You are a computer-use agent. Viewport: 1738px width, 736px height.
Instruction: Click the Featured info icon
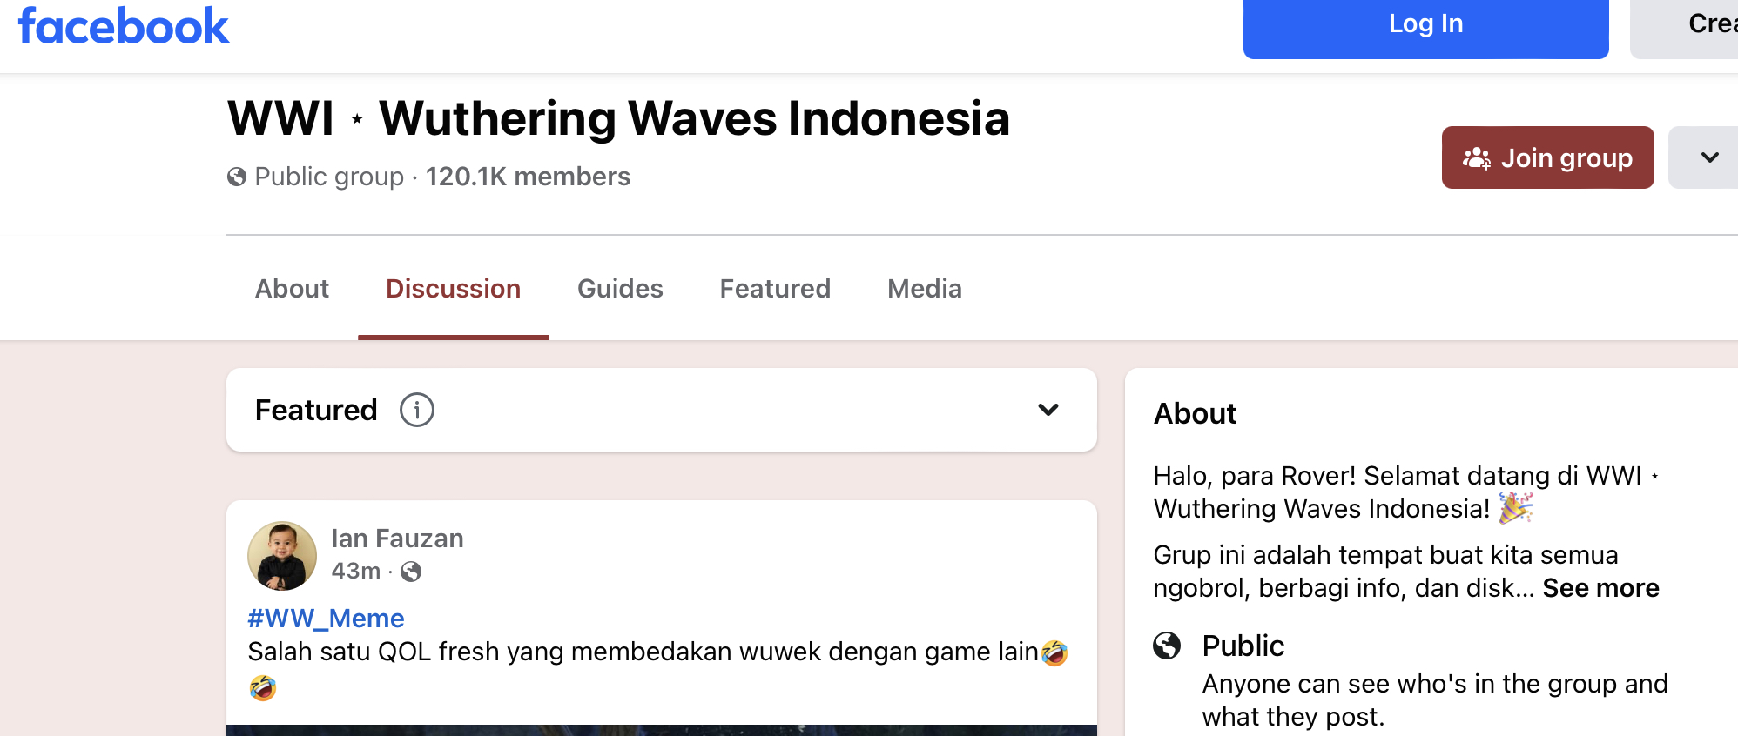(417, 410)
